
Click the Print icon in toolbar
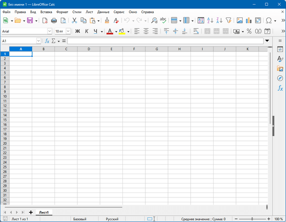coord(54,21)
